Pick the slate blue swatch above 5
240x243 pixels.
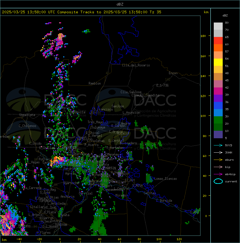pos(218,134)
